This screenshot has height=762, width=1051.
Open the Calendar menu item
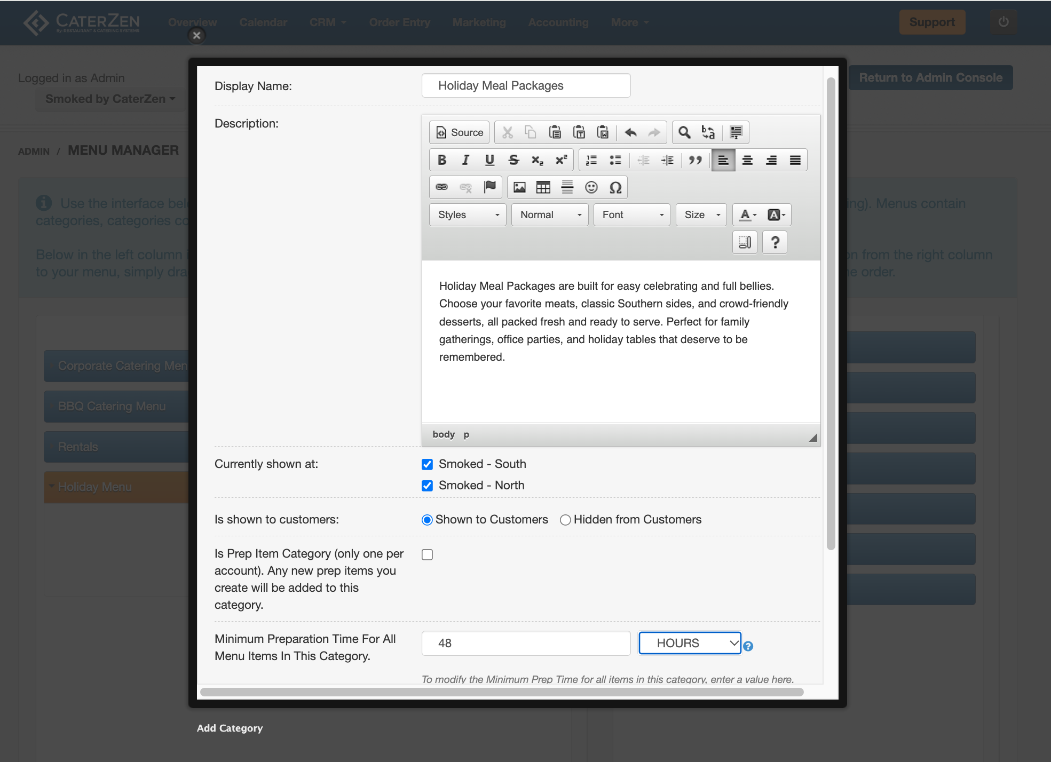263,22
